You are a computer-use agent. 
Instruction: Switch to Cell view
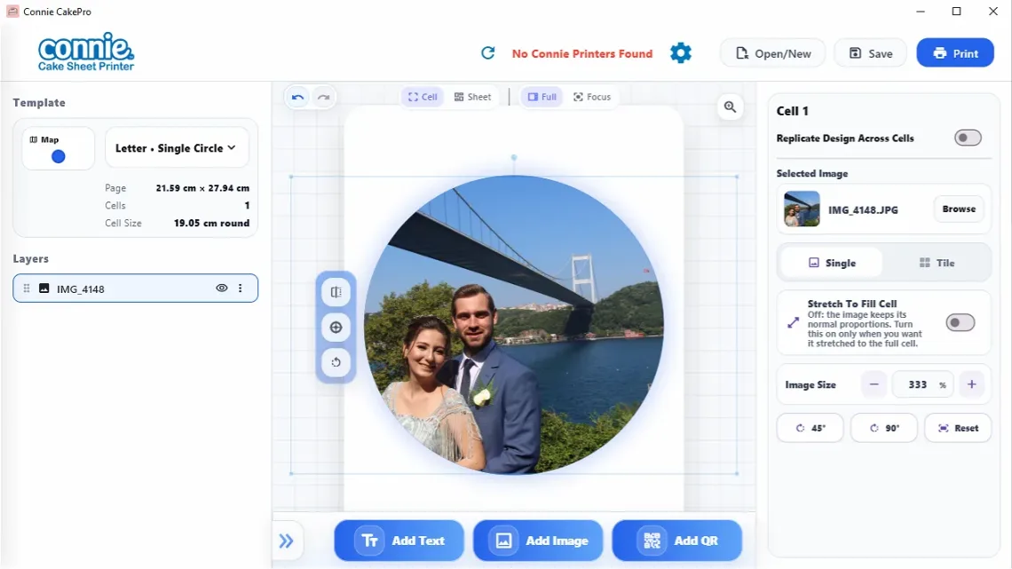(x=422, y=97)
